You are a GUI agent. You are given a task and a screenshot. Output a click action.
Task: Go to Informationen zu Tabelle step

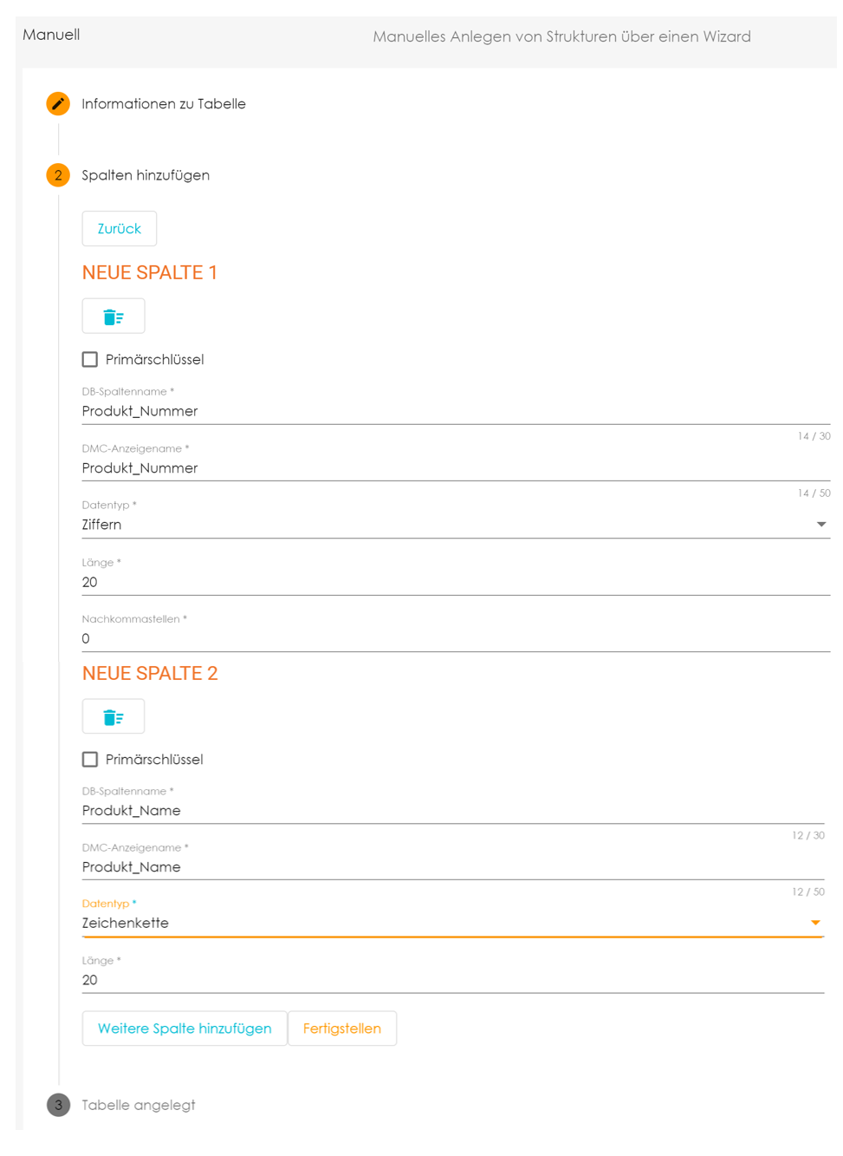164,104
